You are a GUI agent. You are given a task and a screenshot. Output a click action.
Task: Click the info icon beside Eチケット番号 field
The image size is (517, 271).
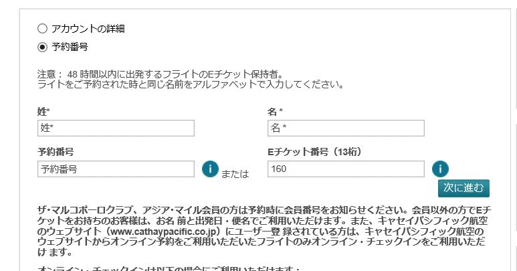point(440,169)
